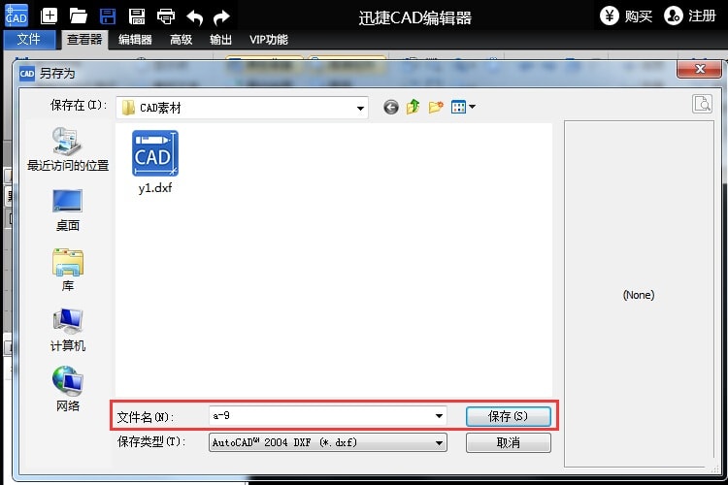Expand the 保存在 folder dropdown
Viewport: 728px width, 485px height.
(x=360, y=108)
